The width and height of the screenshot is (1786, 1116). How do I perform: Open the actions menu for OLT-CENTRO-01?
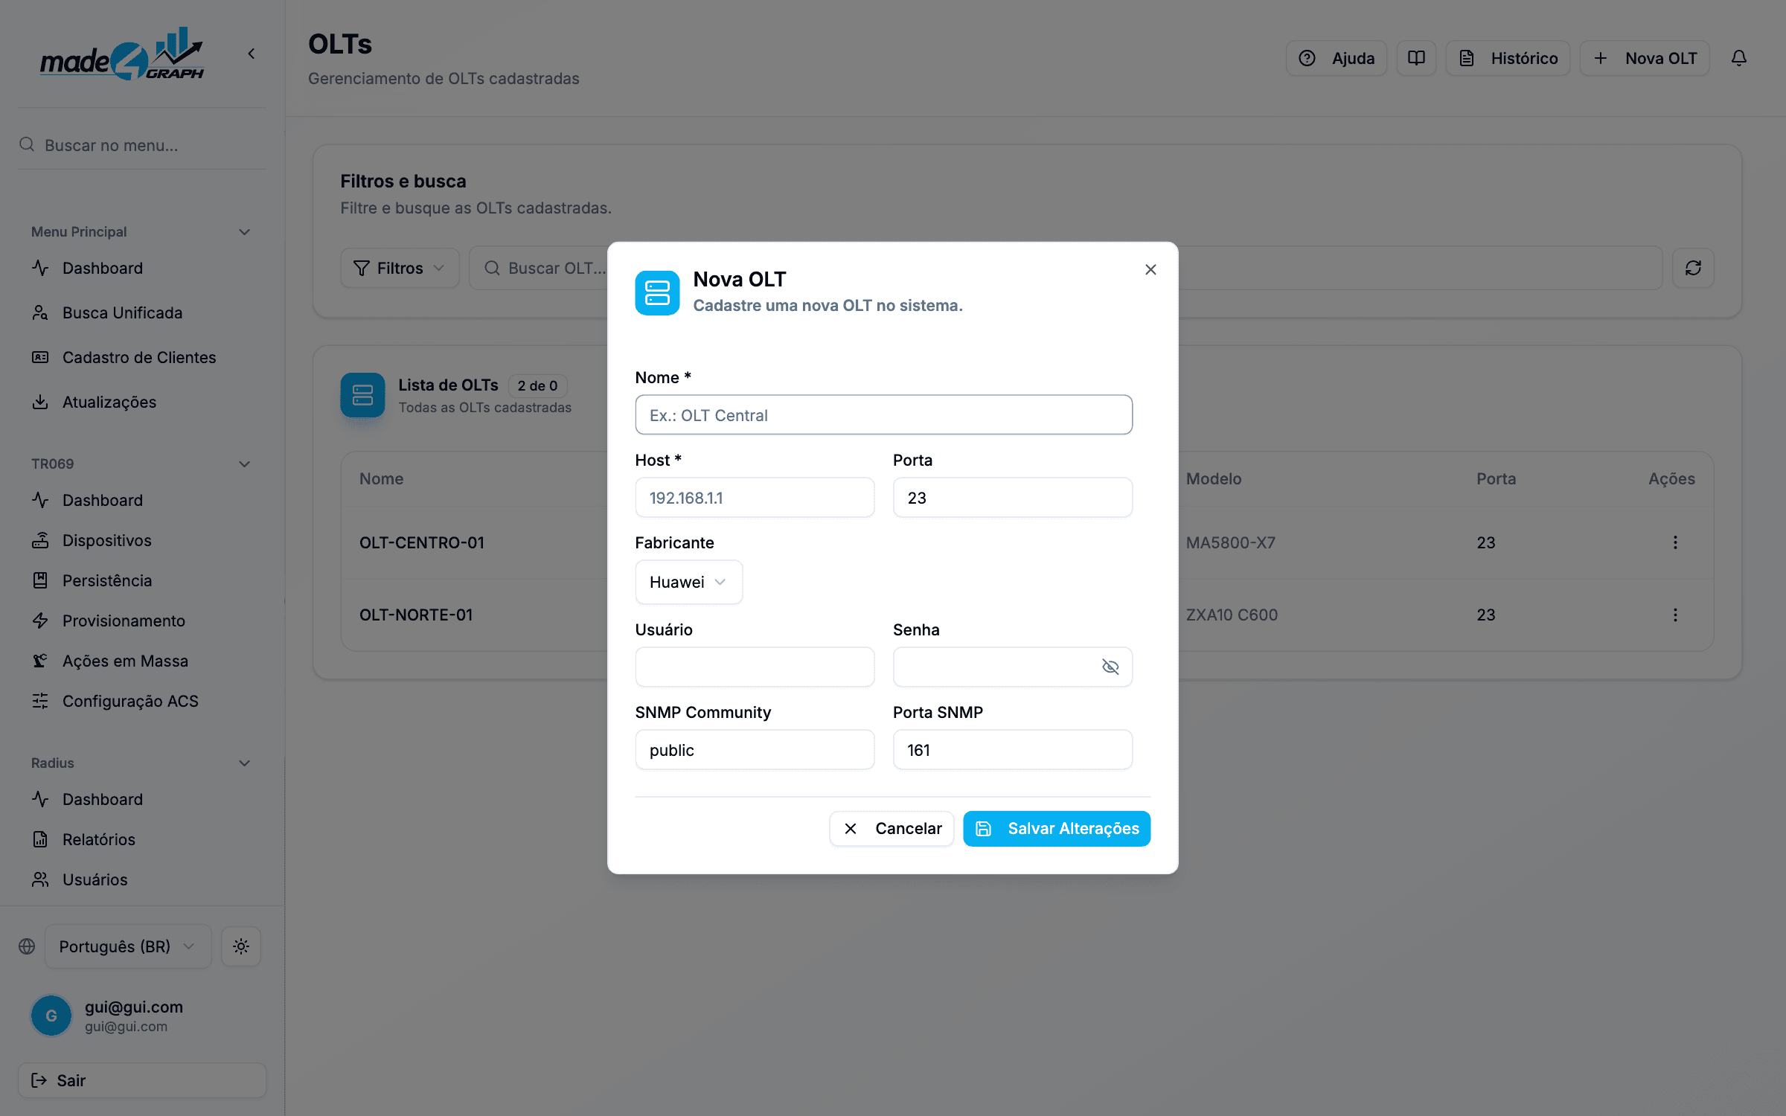(1675, 542)
